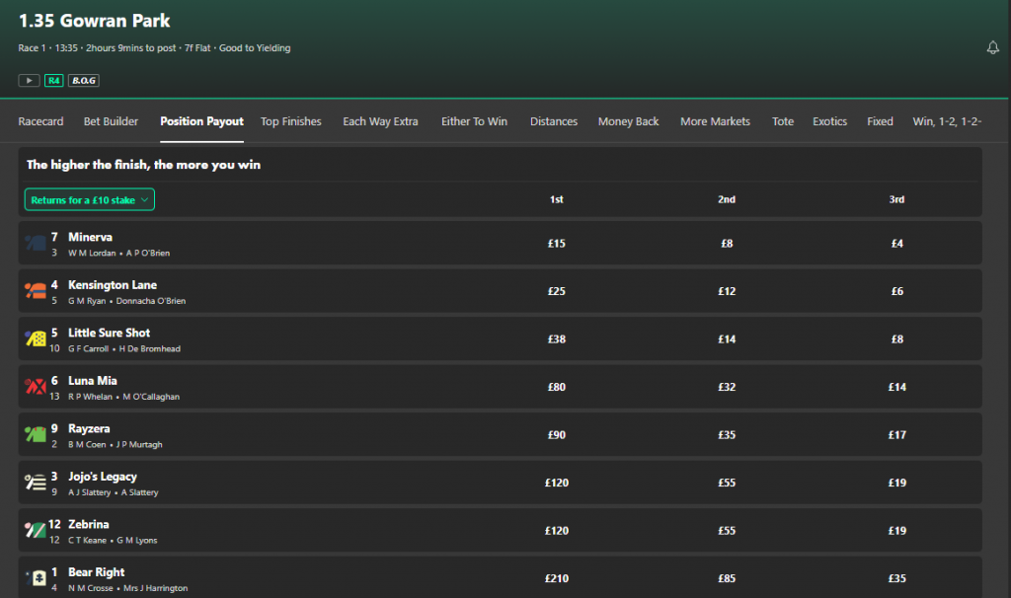Click the B.O.G badge icon
This screenshot has width=1011, height=598.
pos(84,81)
